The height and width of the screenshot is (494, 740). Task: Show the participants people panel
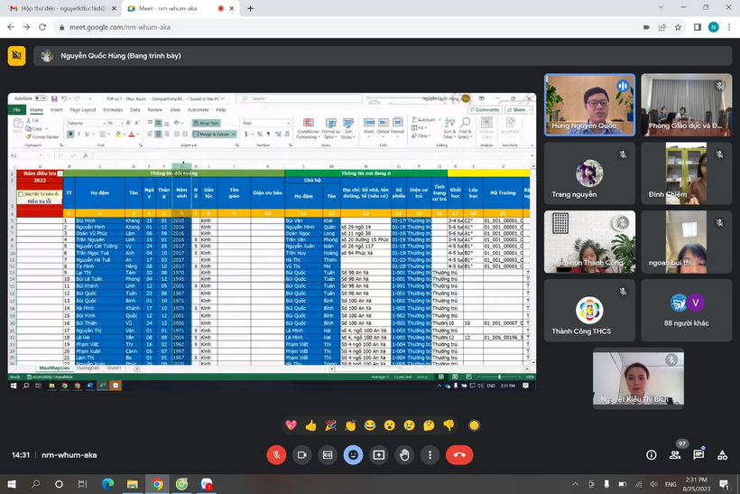675,455
